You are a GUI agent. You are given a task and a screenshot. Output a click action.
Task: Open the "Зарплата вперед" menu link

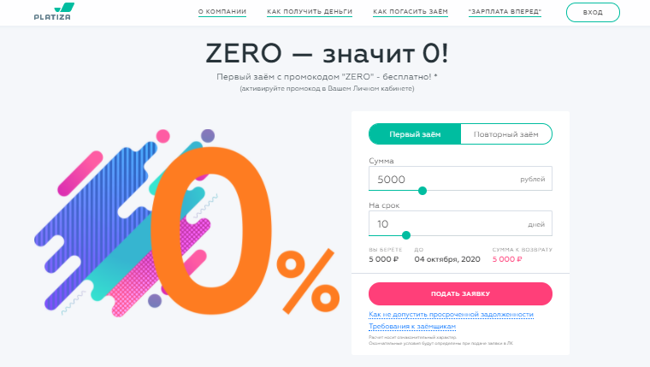pyautogui.click(x=505, y=12)
